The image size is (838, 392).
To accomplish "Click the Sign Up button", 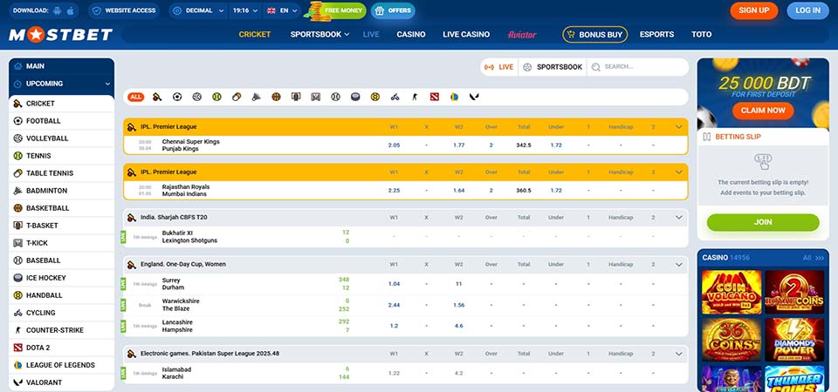I will pyautogui.click(x=754, y=10).
